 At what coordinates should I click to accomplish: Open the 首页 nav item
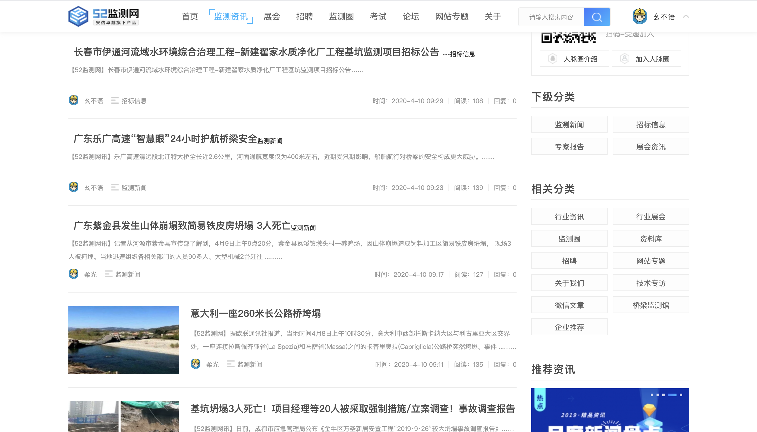(190, 17)
